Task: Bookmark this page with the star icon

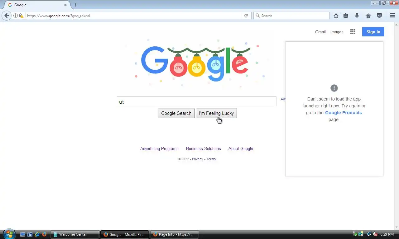Action: (336, 16)
